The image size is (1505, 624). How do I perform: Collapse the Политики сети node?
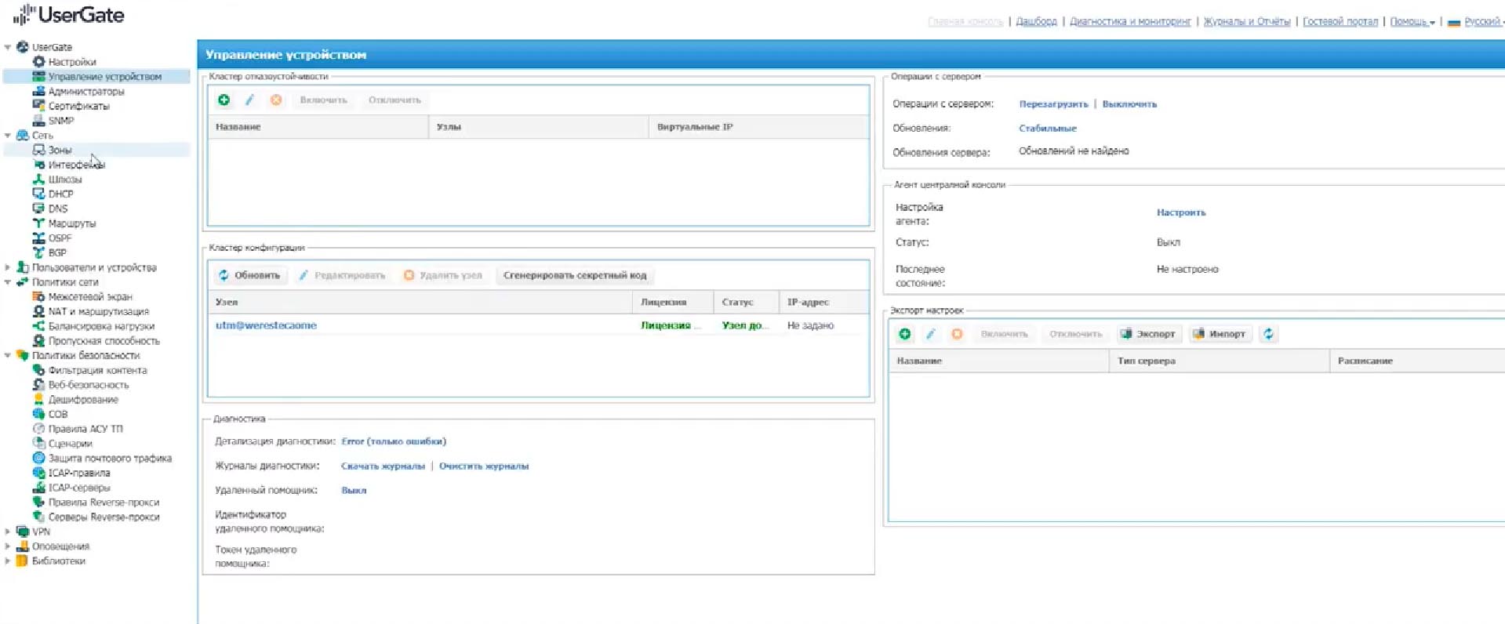(8, 282)
